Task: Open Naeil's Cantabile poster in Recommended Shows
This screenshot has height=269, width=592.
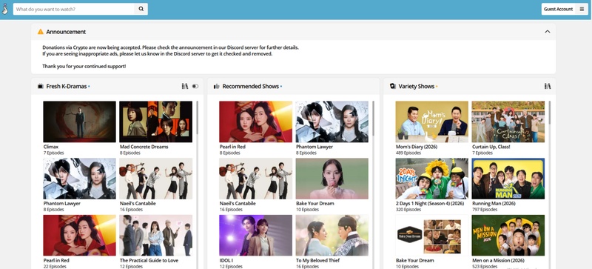Action: (x=255, y=179)
